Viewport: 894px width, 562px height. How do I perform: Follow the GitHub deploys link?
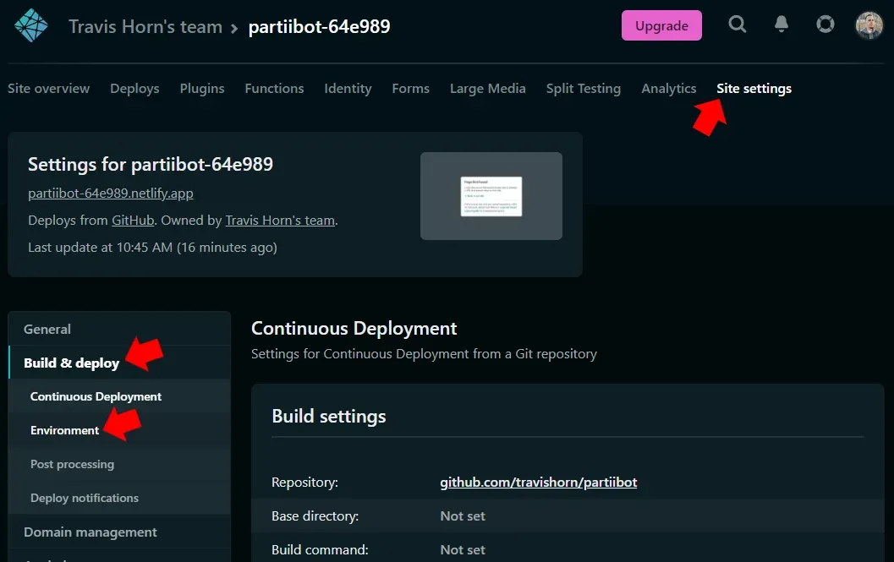pos(133,220)
